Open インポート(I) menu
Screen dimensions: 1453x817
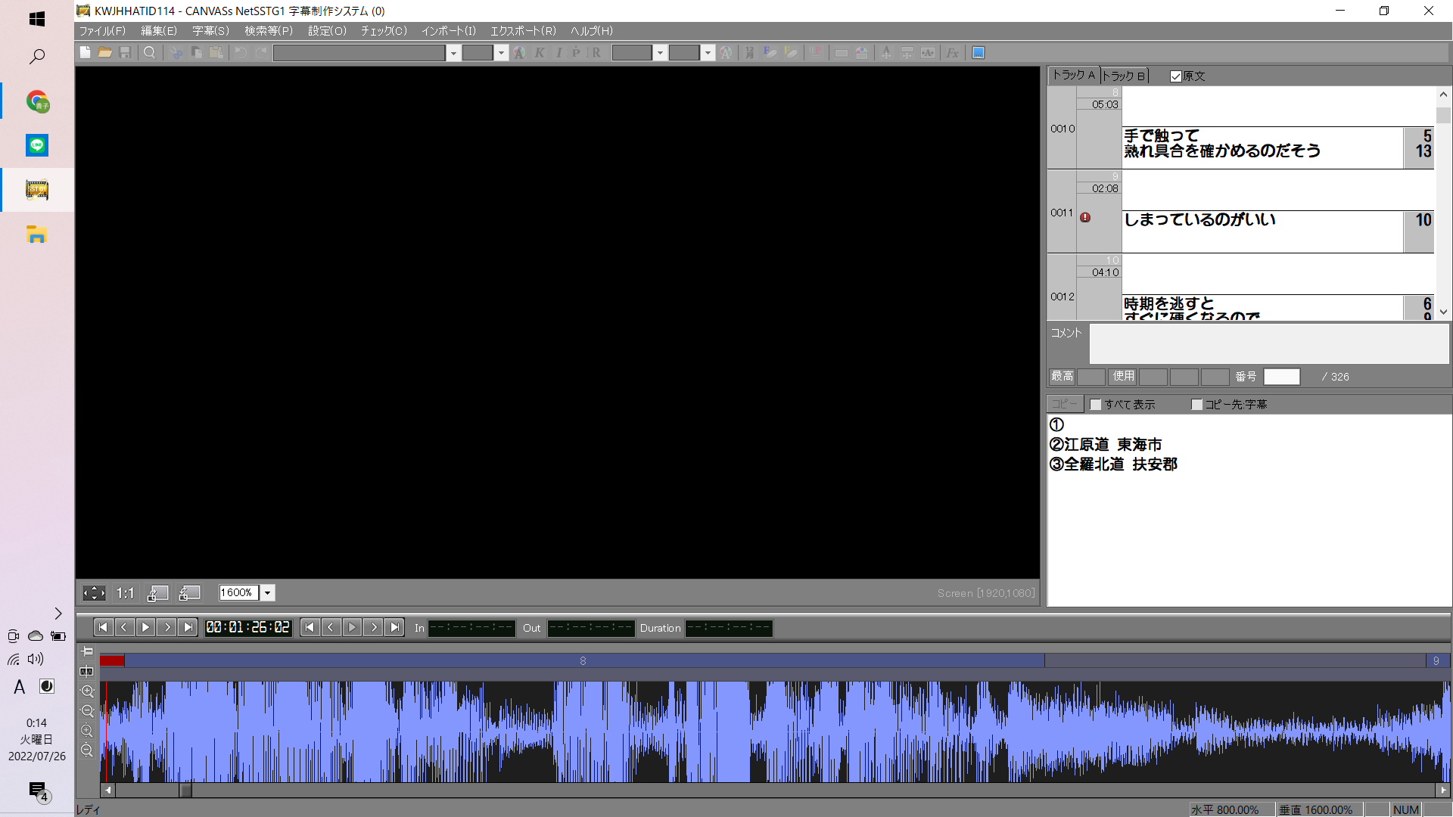point(449,31)
